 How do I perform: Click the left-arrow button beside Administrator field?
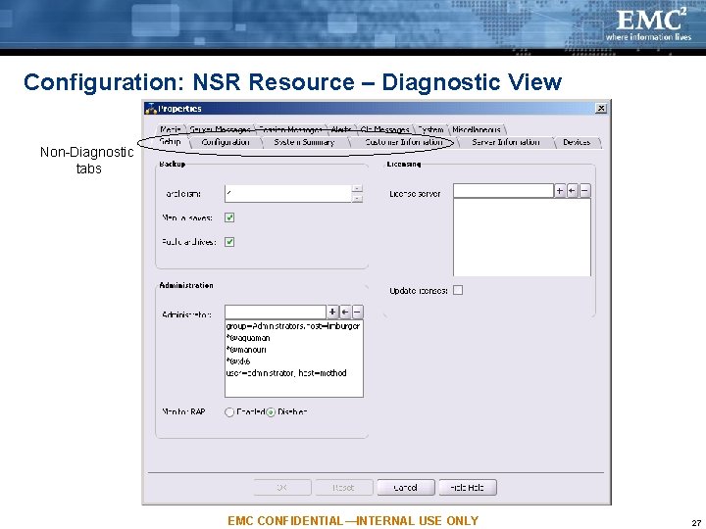345,312
